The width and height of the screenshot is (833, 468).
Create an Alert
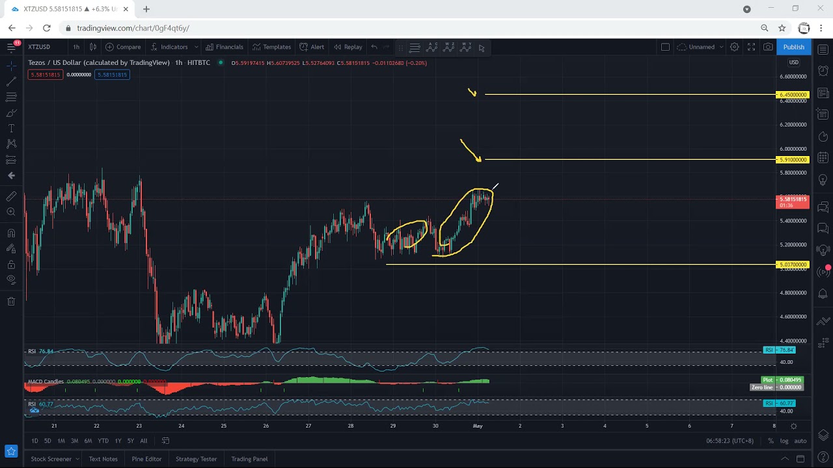pos(312,47)
